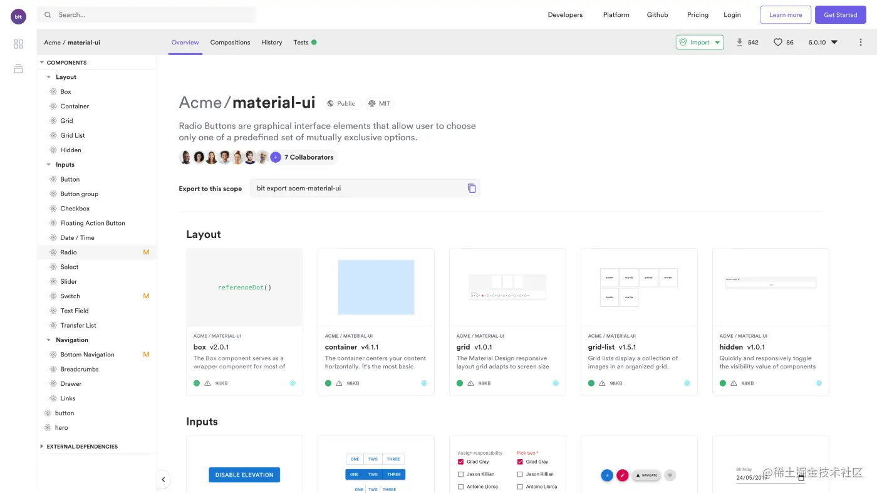Collapse the Inputs tree folder
Screen dimensions: 877x493
click(49, 165)
